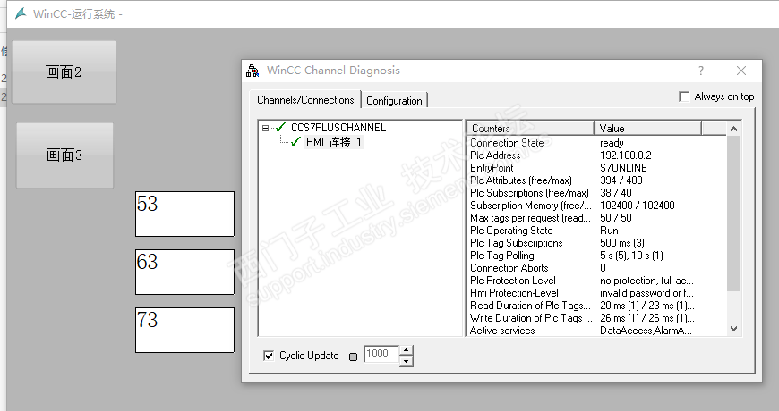
Task: Click the green checkmark next to CCS7PLUSCHANNEL
Action: (280, 128)
